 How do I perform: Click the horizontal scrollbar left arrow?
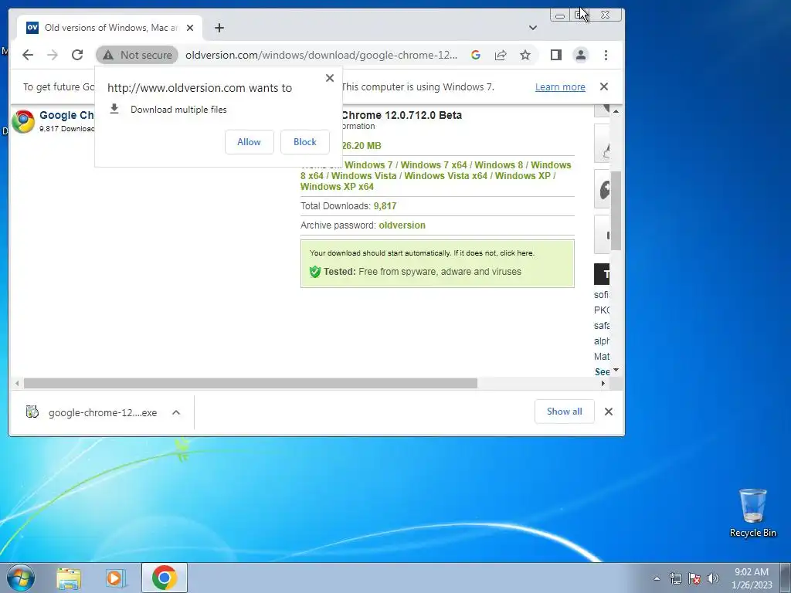[x=17, y=383]
